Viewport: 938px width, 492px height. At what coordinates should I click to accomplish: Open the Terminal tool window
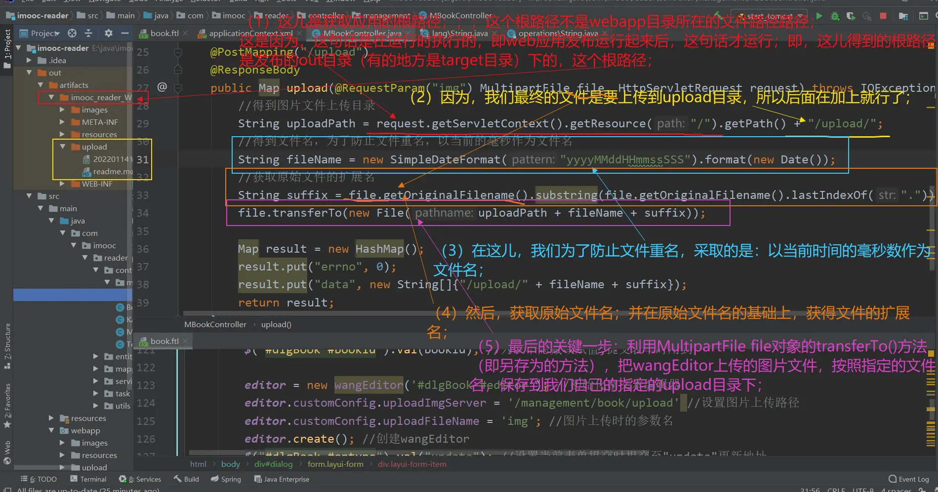click(88, 479)
